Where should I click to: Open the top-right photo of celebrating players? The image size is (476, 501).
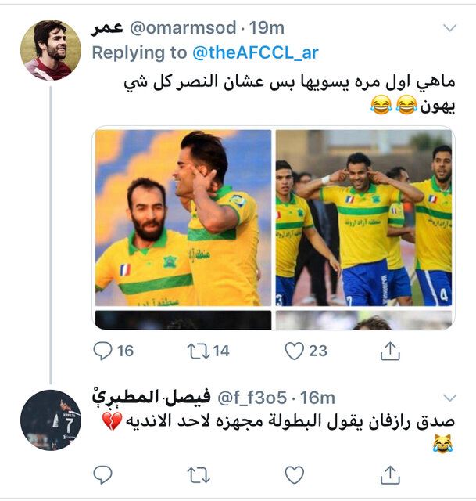point(363,218)
